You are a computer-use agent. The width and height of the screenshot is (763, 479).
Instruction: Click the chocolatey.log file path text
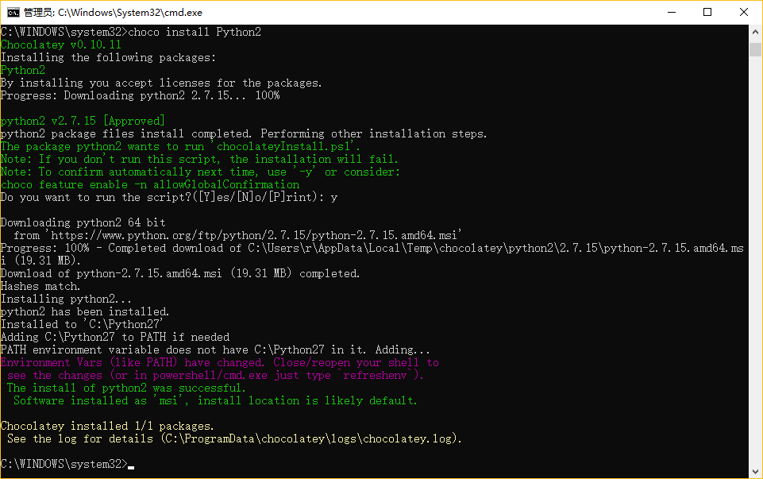point(308,438)
